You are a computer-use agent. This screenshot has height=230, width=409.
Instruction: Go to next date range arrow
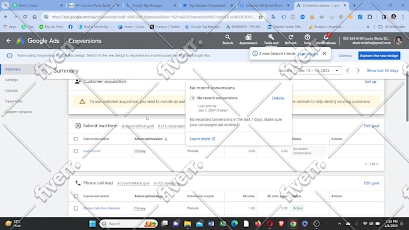tap(358, 71)
